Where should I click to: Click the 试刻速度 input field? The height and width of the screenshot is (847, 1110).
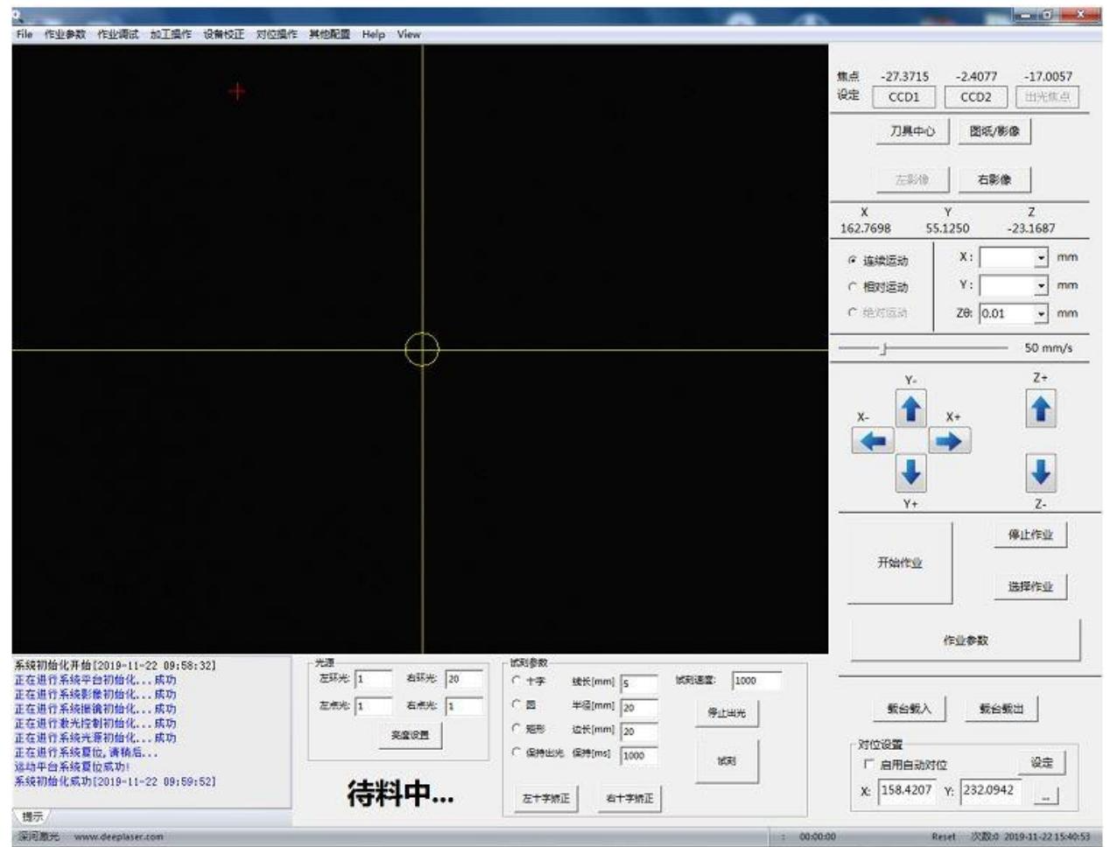(x=755, y=681)
